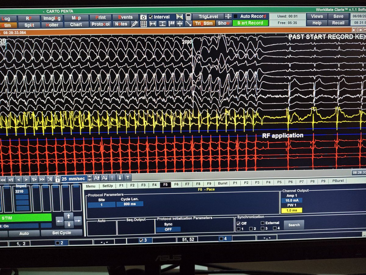The image size is (366, 275).
Task: Click the diagonal arrow slope icon
Action: 188,24
